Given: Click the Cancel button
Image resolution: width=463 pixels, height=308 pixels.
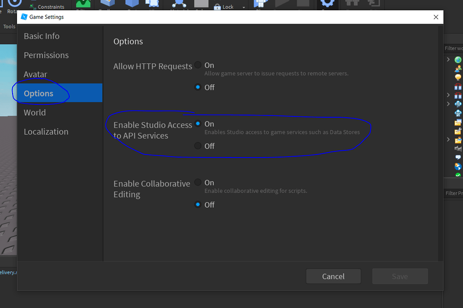Looking at the screenshot, I should point(333,276).
